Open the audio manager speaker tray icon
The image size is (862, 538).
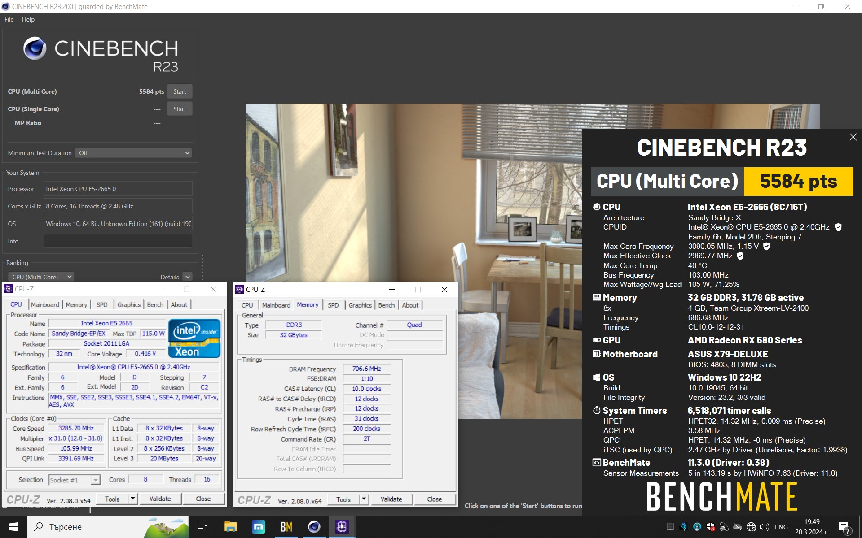pyautogui.click(x=724, y=527)
